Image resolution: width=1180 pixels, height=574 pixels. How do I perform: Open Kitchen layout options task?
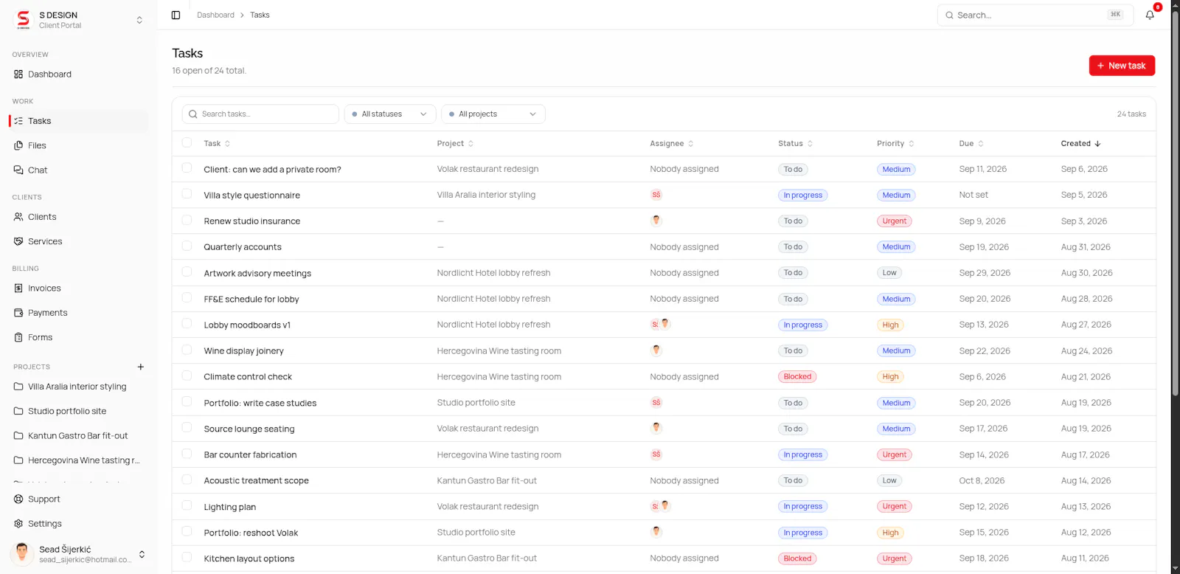click(249, 559)
